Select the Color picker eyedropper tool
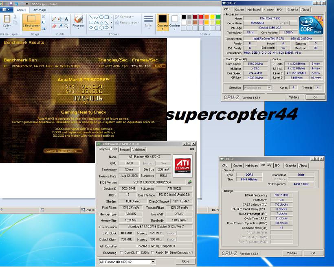This screenshot has height=267, width=334. [x=60, y=26]
